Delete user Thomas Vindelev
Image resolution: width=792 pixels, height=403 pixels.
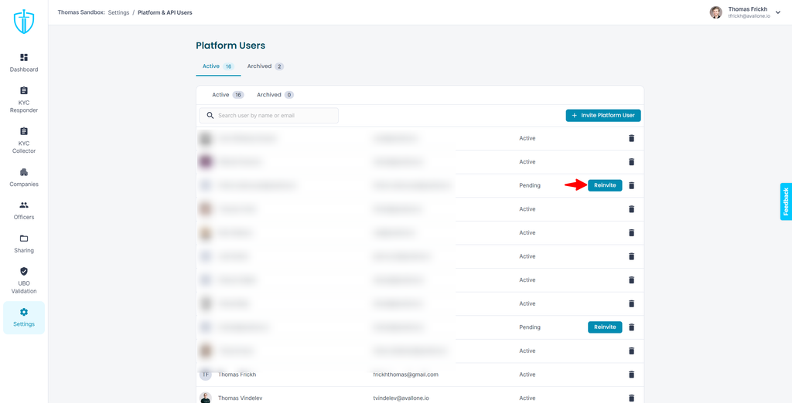click(x=631, y=398)
